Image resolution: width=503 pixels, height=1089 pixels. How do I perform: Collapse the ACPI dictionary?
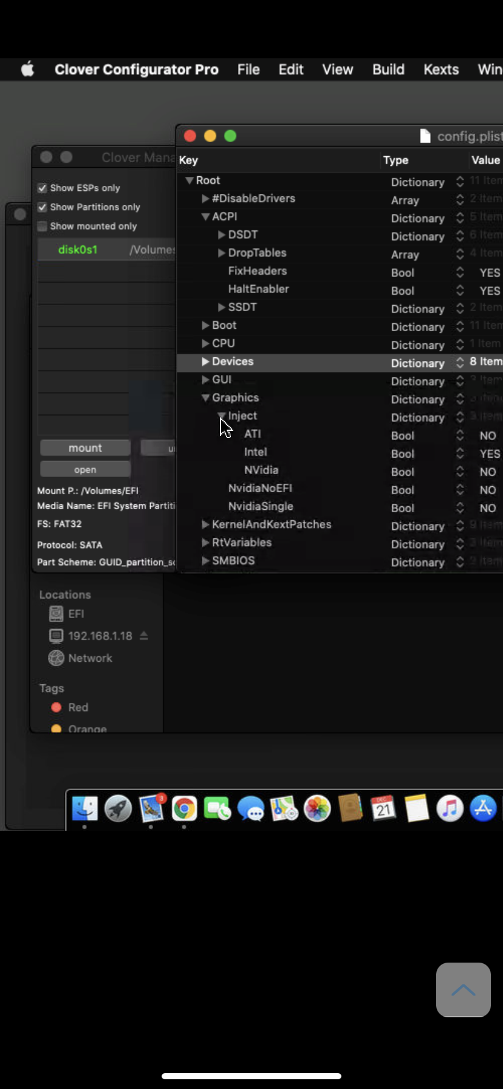205,217
